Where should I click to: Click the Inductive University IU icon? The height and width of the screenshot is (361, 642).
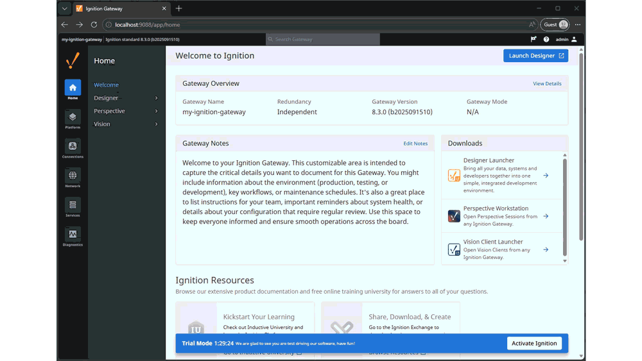tap(196, 328)
